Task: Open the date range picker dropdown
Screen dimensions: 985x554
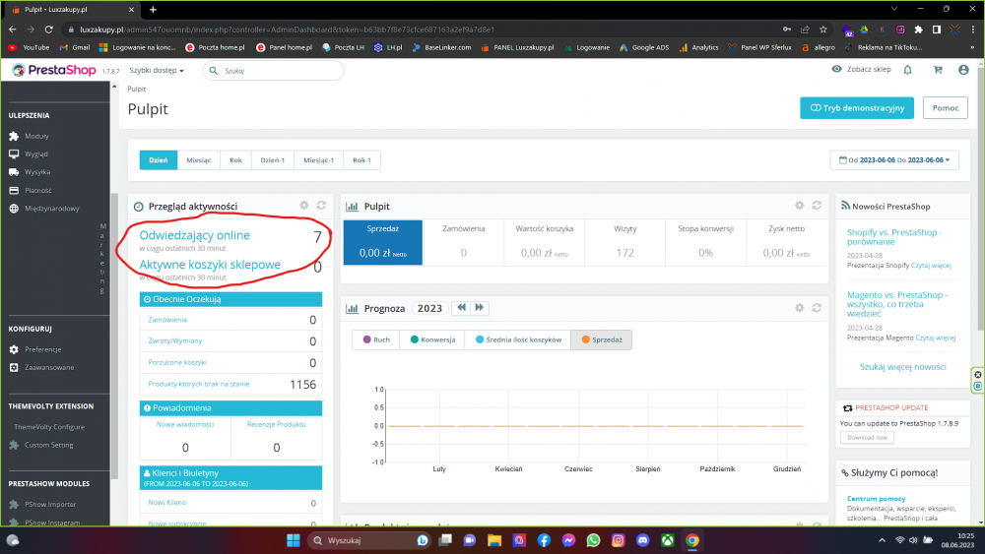Action: pyautogui.click(x=894, y=160)
